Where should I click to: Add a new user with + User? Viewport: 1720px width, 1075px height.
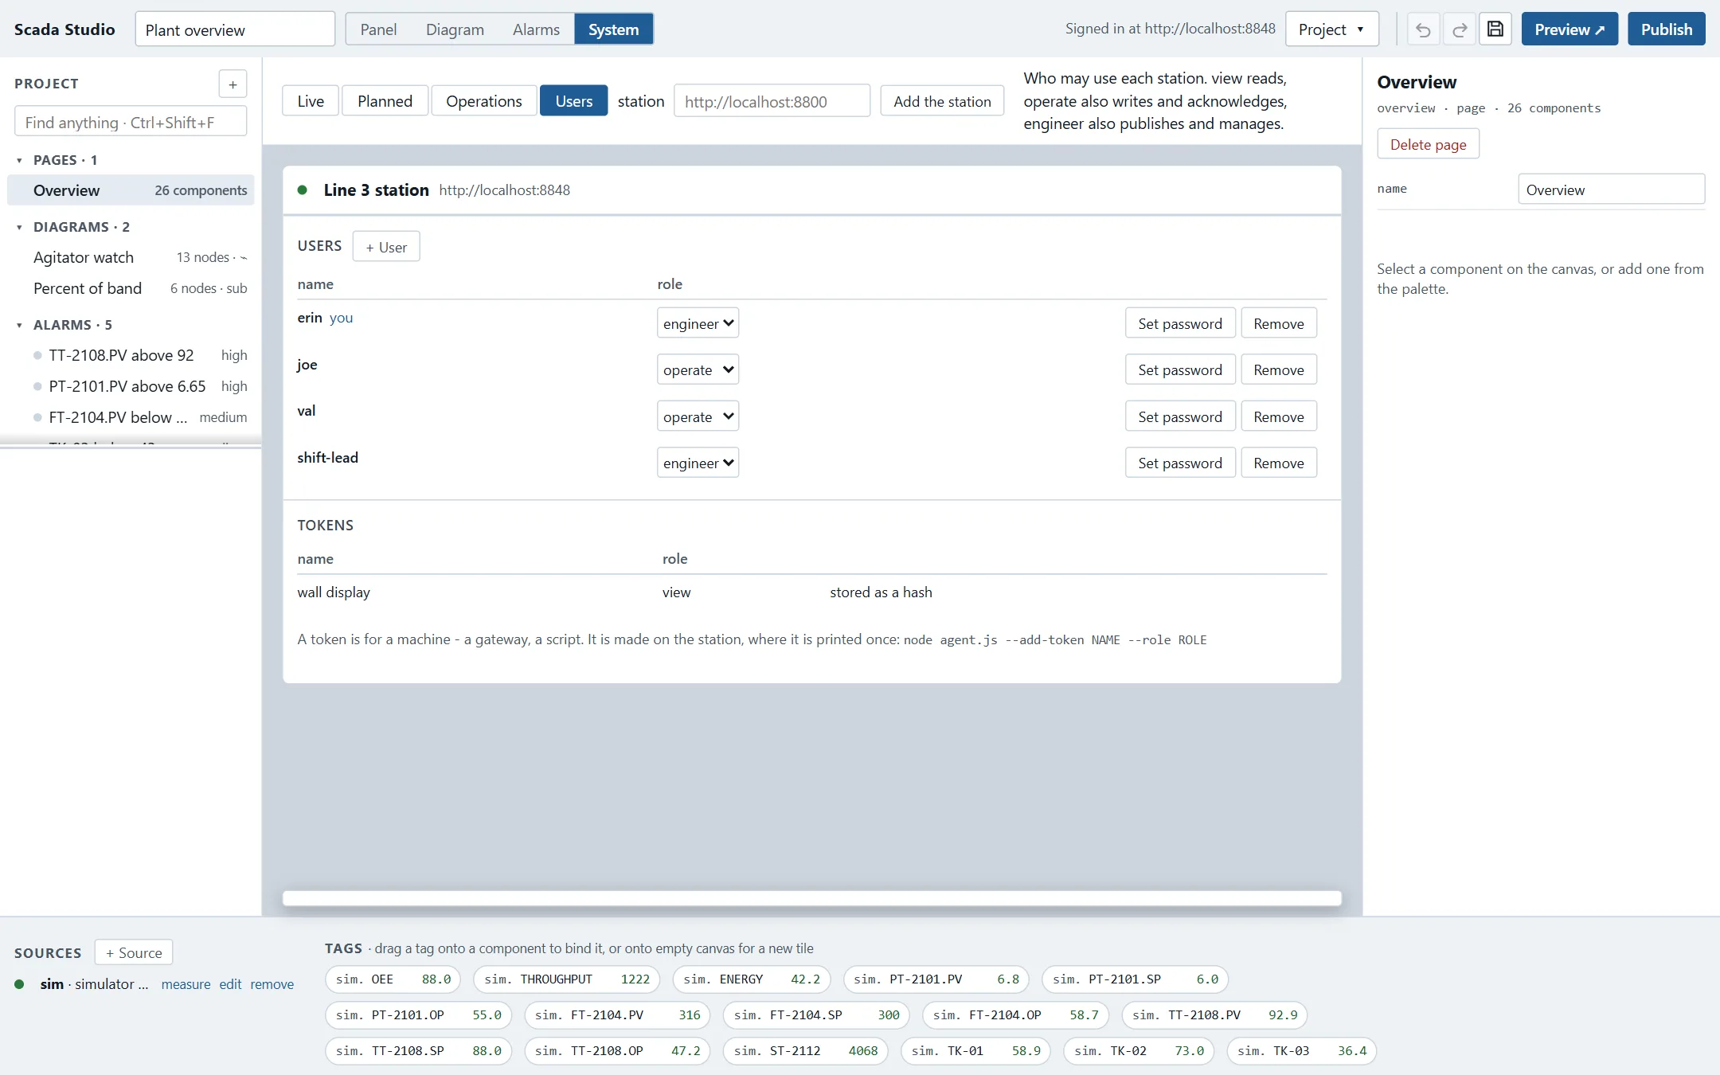(386, 247)
